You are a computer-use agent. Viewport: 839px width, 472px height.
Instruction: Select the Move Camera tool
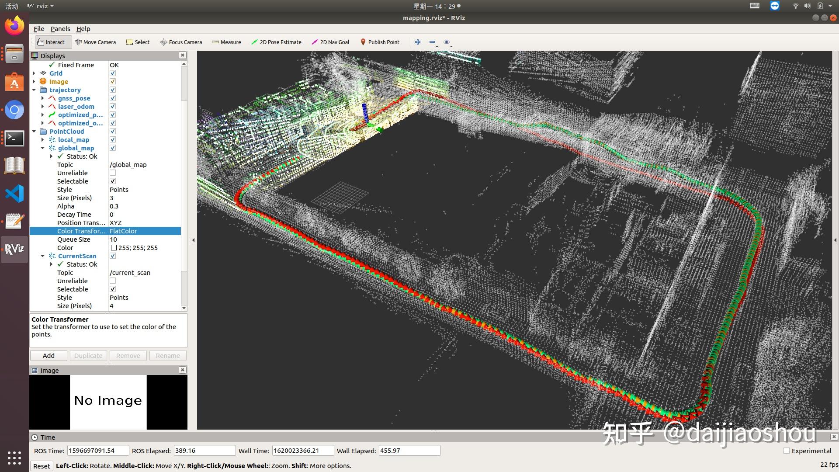point(95,42)
